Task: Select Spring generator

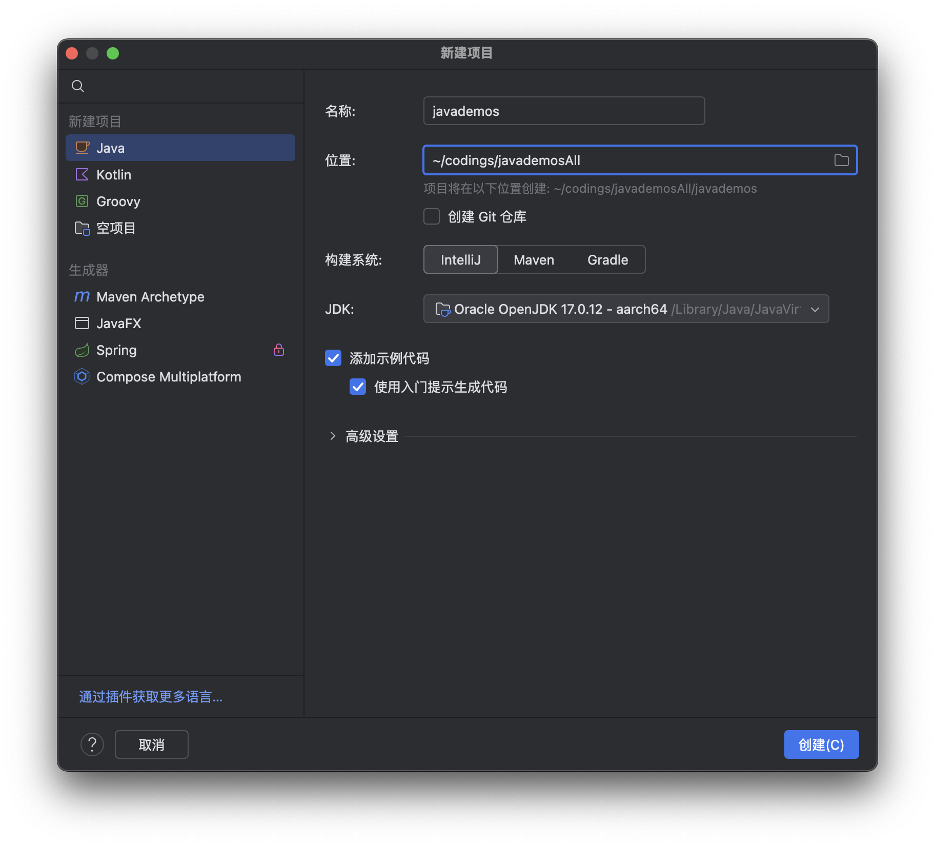Action: [x=180, y=350]
